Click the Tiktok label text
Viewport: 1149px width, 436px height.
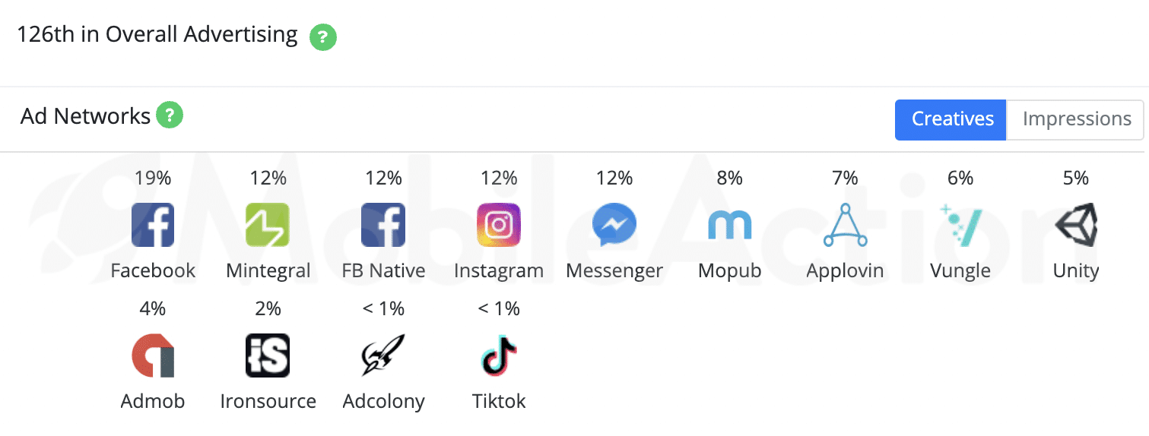[x=499, y=401]
